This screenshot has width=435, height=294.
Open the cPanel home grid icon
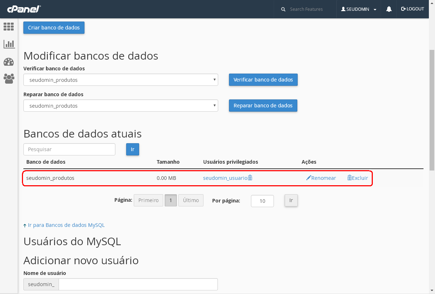(x=9, y=26)
